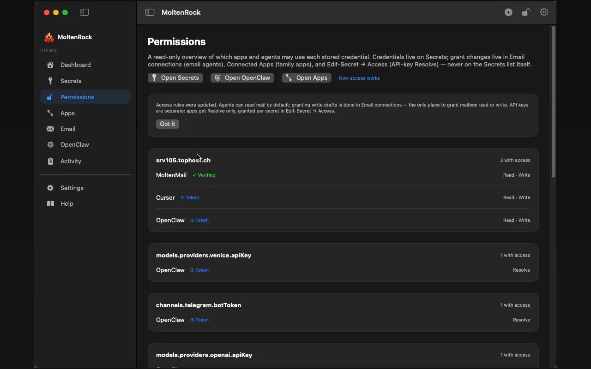Click the Open OpenClaw button
The width and height of the screenshot is (591, 369).
(x=242, y=78)
